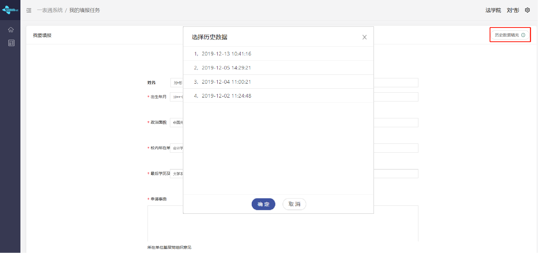The width and height of the screenshot is (538, 253).
Task: Click the 我的填报任务 breadcrumb
Action: (x=84, y=10)
